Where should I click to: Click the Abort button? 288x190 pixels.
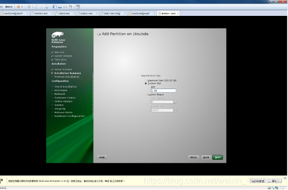pos(194,157)
